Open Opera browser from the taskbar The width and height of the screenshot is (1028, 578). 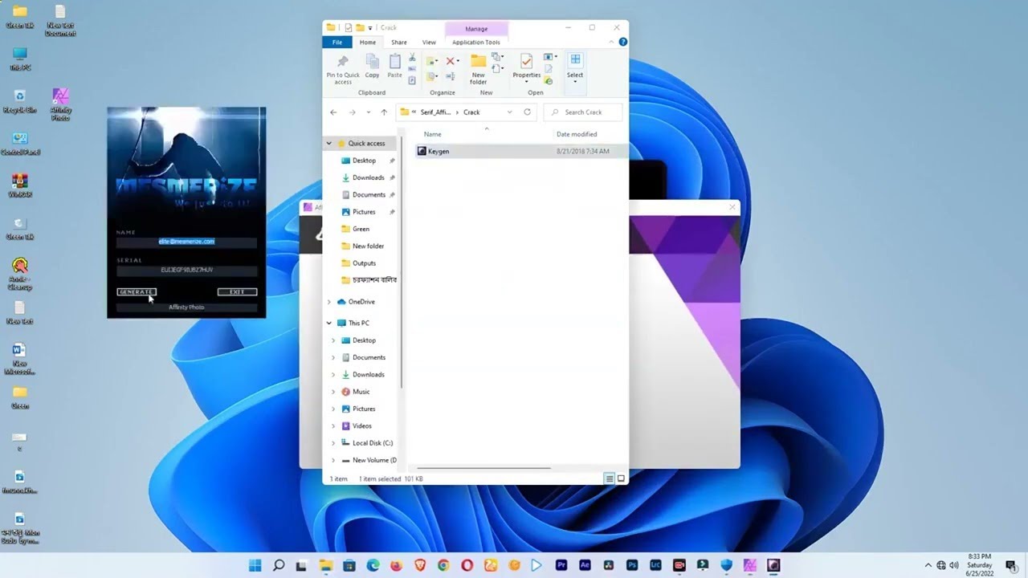click(467, 565)
